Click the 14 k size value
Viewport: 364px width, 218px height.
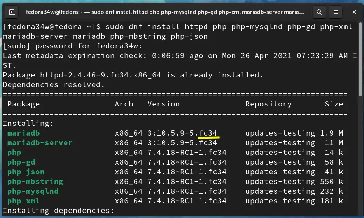pos(334,153)
